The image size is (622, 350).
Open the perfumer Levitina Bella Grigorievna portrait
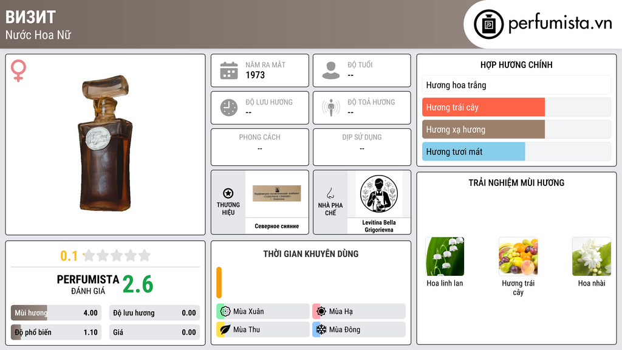point(379,194)
